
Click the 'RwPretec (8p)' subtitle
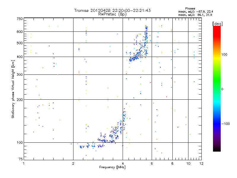tap(112, 14)
